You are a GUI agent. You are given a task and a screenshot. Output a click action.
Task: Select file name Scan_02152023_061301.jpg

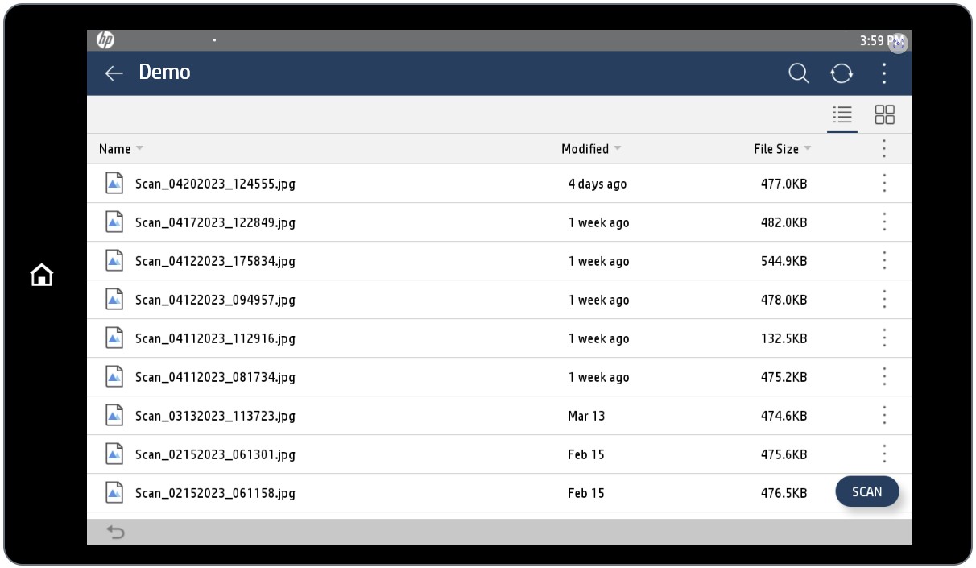click(x=215, y=455)
